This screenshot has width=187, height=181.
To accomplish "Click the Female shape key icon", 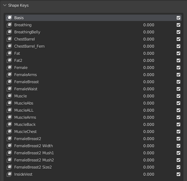I will [x=9, y=68].
